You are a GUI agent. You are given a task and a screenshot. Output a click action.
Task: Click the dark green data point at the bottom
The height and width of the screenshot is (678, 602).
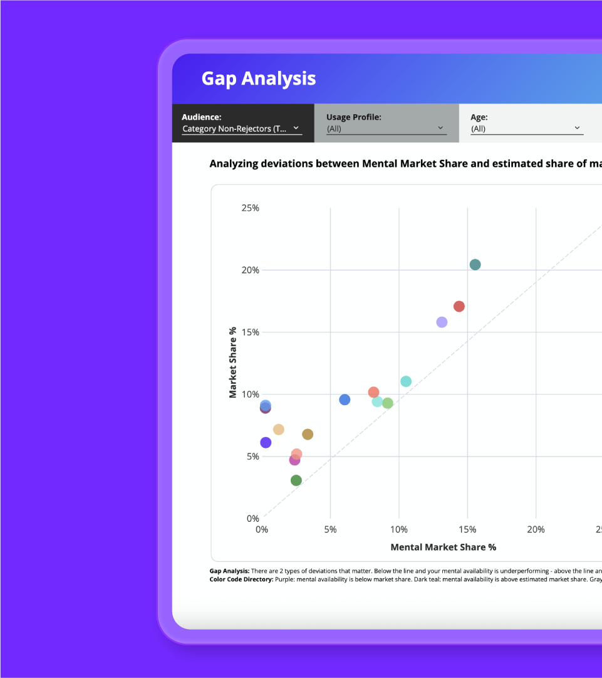pos(296,480)
